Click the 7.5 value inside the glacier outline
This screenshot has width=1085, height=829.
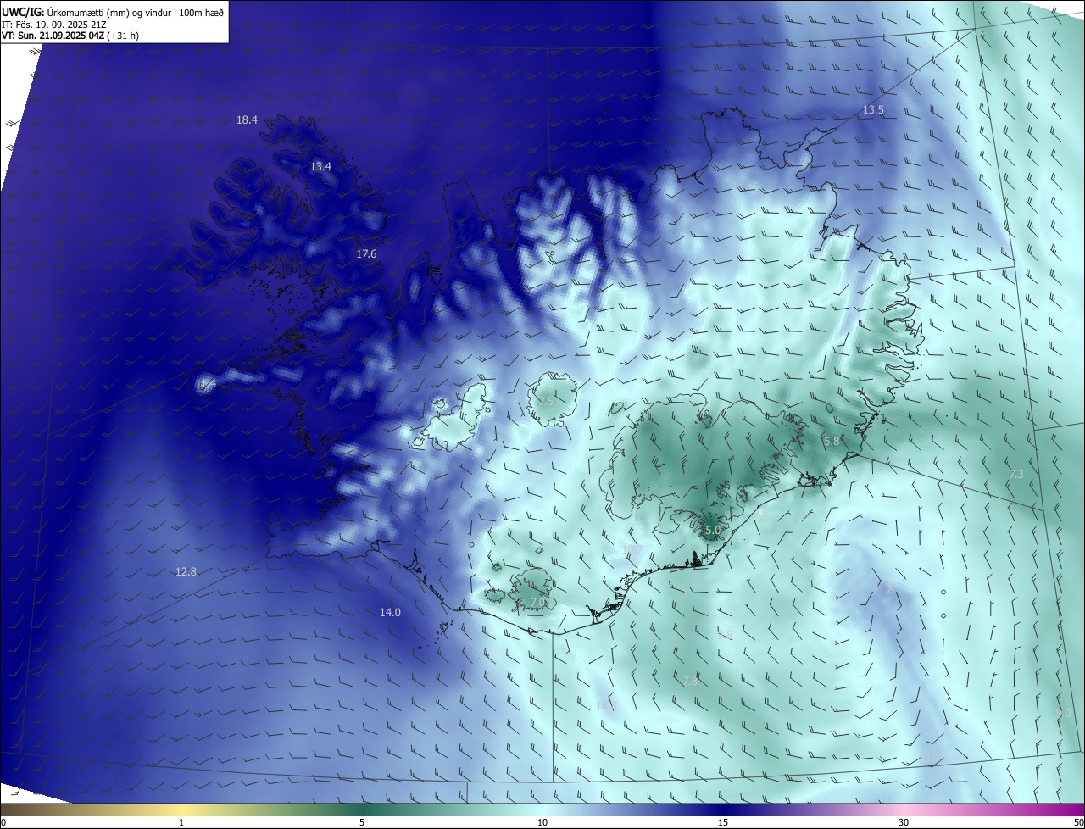point(546,401)
